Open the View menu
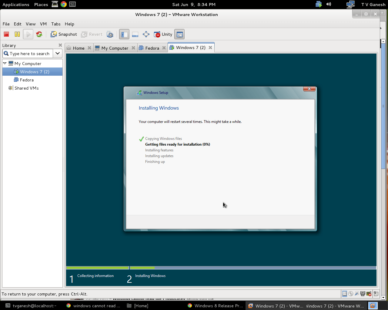The height and width of the screenshot is (310, 388). pyautogui.click(x=31, y=24)
